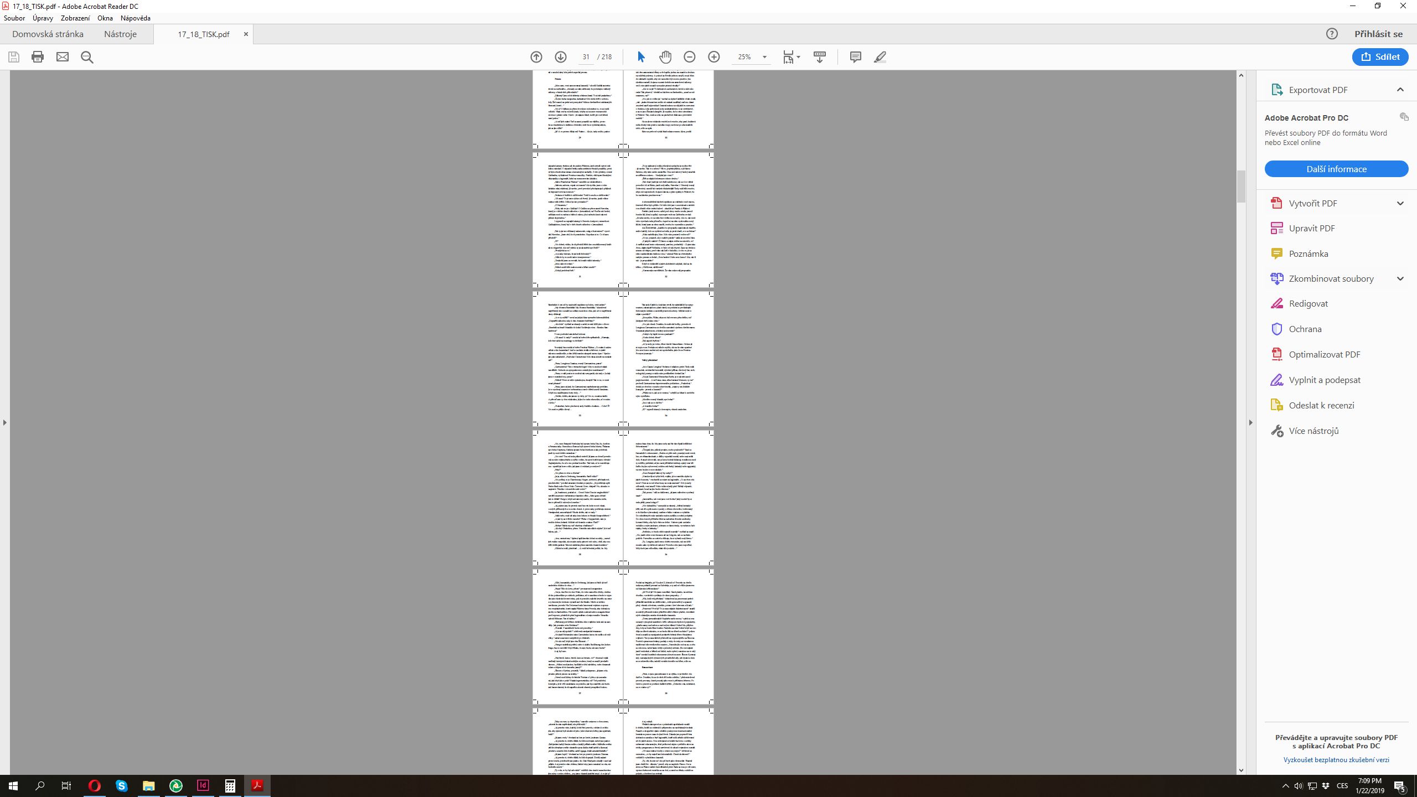Activate the hand pan tool
The height and width of the screenshot is (797, 1417).
(665, 57)
